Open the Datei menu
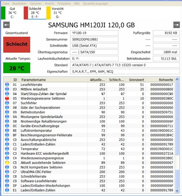 (x=6, y=4)
